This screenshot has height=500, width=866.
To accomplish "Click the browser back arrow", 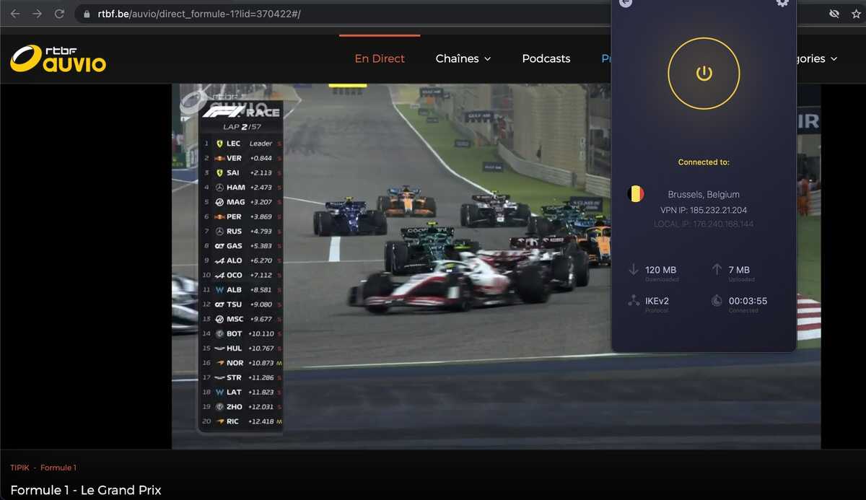I will [x=15, y=14].
